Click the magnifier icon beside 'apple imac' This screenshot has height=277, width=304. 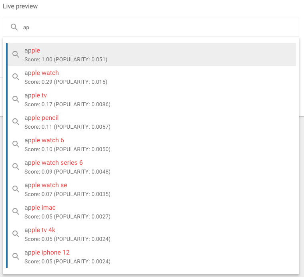pos(16,212)
